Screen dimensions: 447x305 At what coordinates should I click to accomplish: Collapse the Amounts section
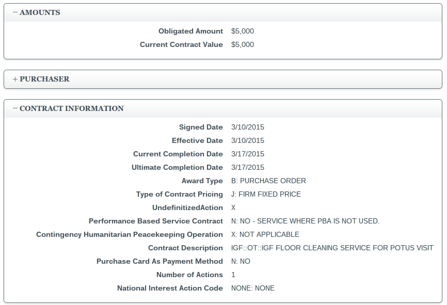click(x=36, y=12)
